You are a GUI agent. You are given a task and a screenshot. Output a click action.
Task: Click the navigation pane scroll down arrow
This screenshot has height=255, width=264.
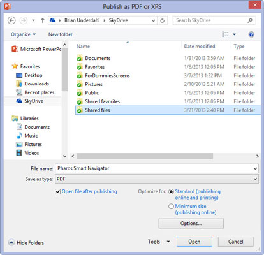click(65, 156)
